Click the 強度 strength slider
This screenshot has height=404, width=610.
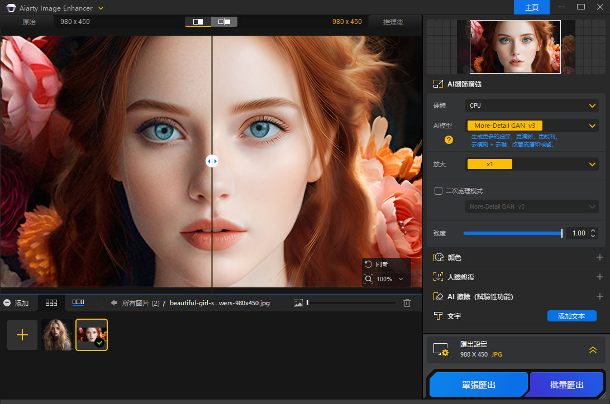point(512,233)
